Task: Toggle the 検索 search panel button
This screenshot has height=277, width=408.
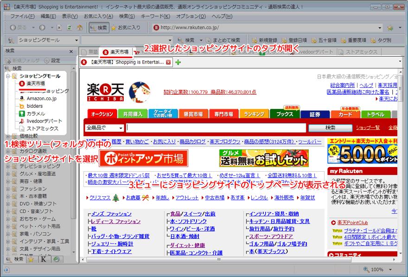Action: pyautogui.click(x=99, y=27)
